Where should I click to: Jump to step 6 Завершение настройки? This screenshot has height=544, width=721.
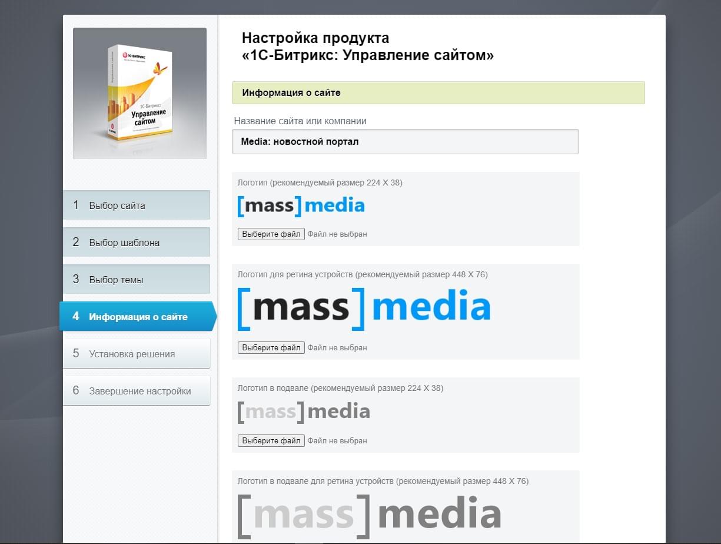tap(137, 390)
